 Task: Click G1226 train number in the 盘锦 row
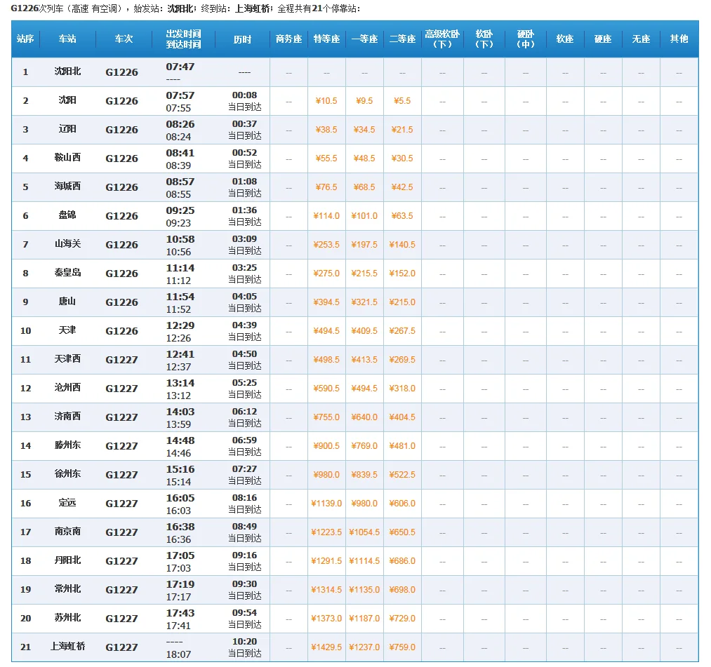coord(122,216)
